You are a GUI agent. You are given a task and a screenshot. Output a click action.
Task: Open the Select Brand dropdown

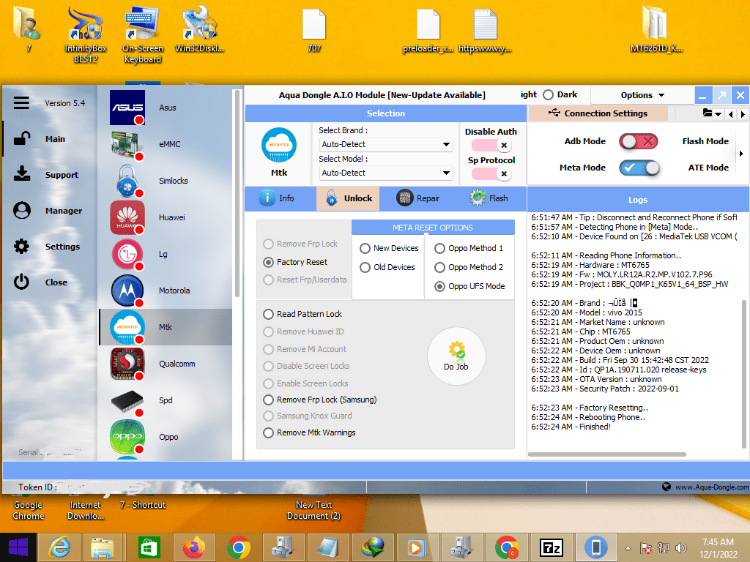pos(385,144)
